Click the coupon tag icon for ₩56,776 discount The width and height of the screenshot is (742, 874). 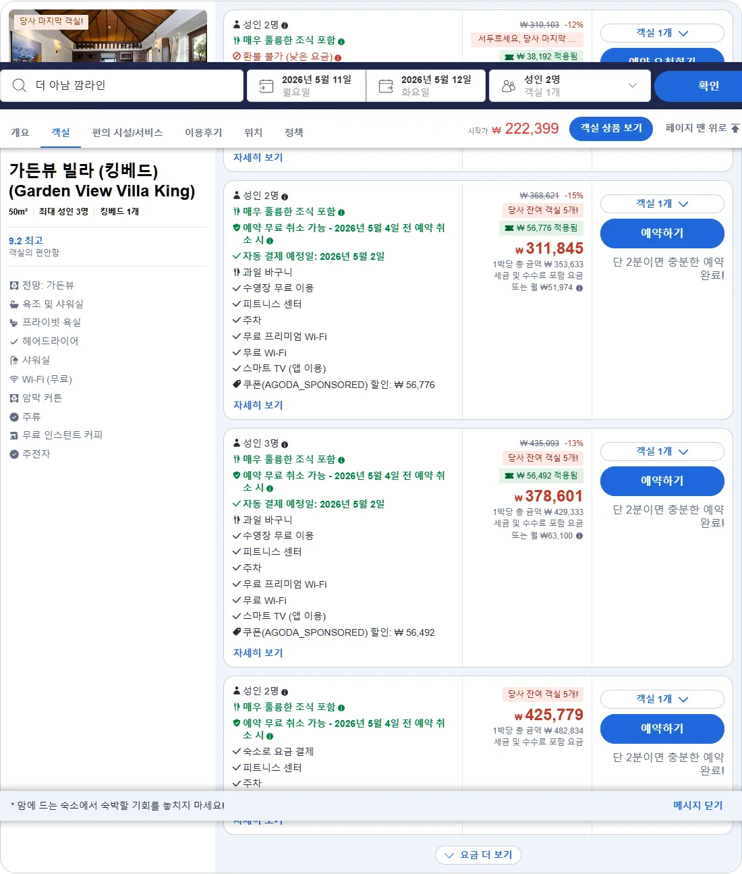[237, 384]
